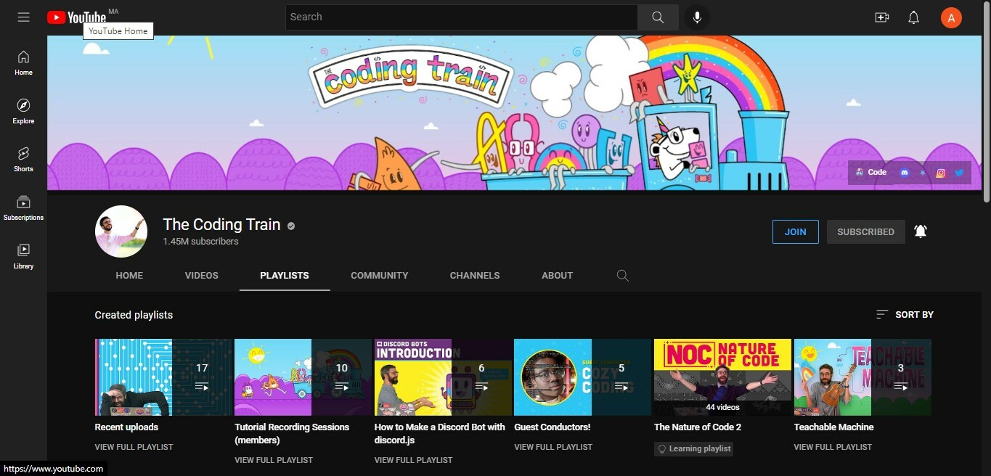Open Code link on banner
This screenshot has width=991, height=476.
[871, 173]
